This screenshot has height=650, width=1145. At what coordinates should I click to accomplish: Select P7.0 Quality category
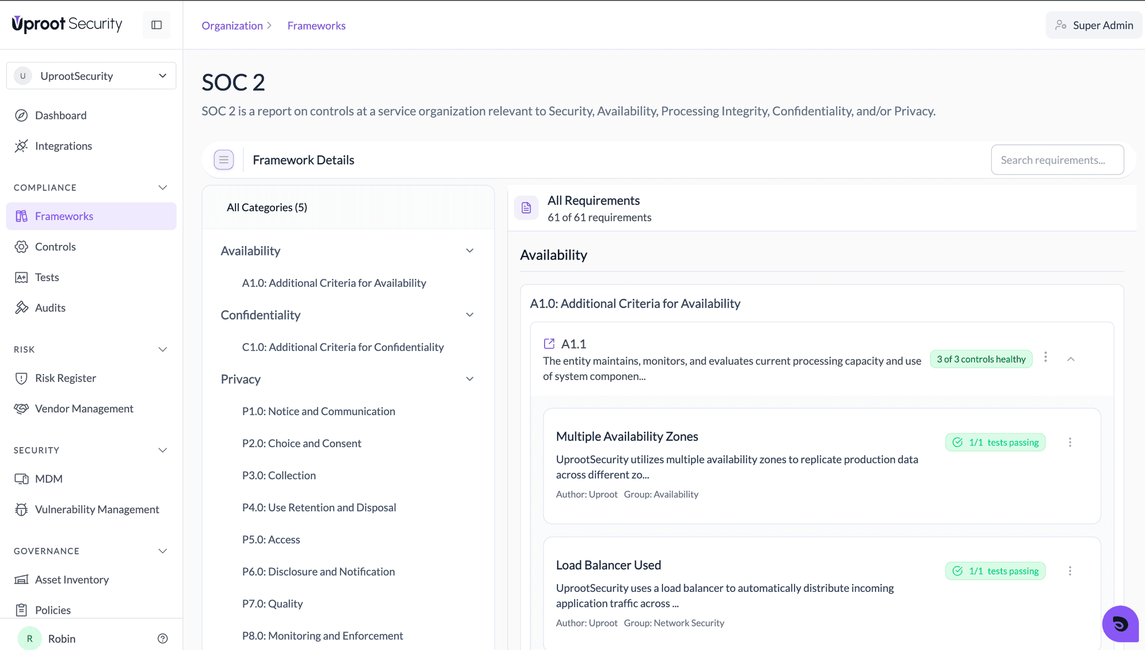tap(272, 604)
